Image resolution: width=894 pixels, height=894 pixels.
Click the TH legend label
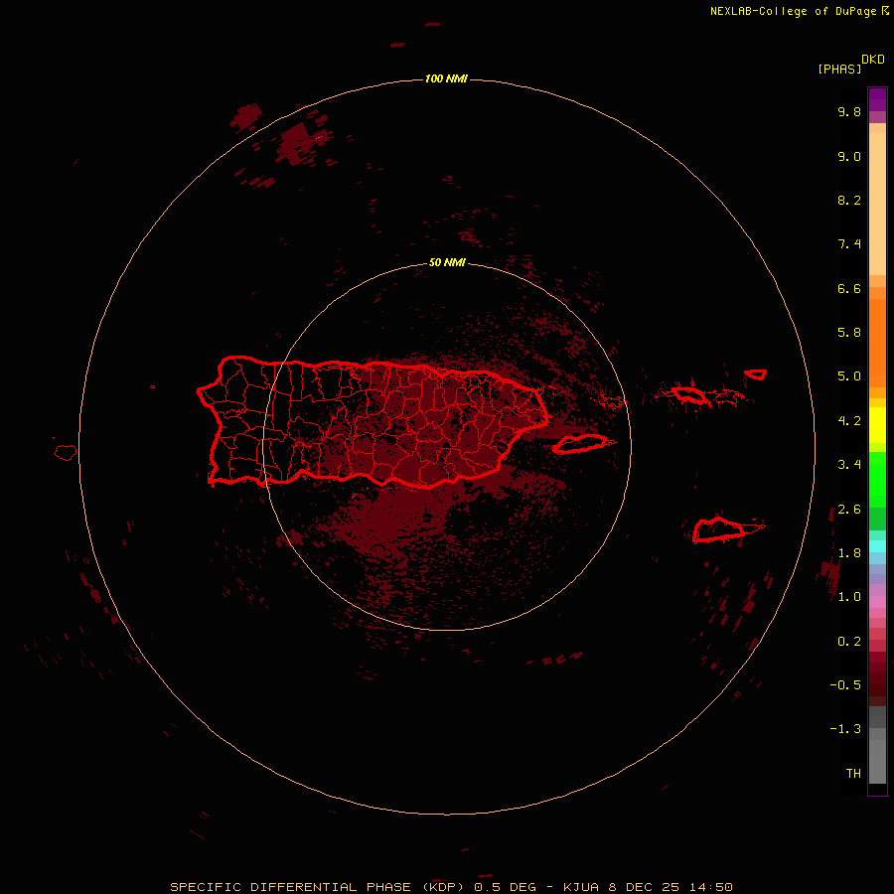point(853,774)
